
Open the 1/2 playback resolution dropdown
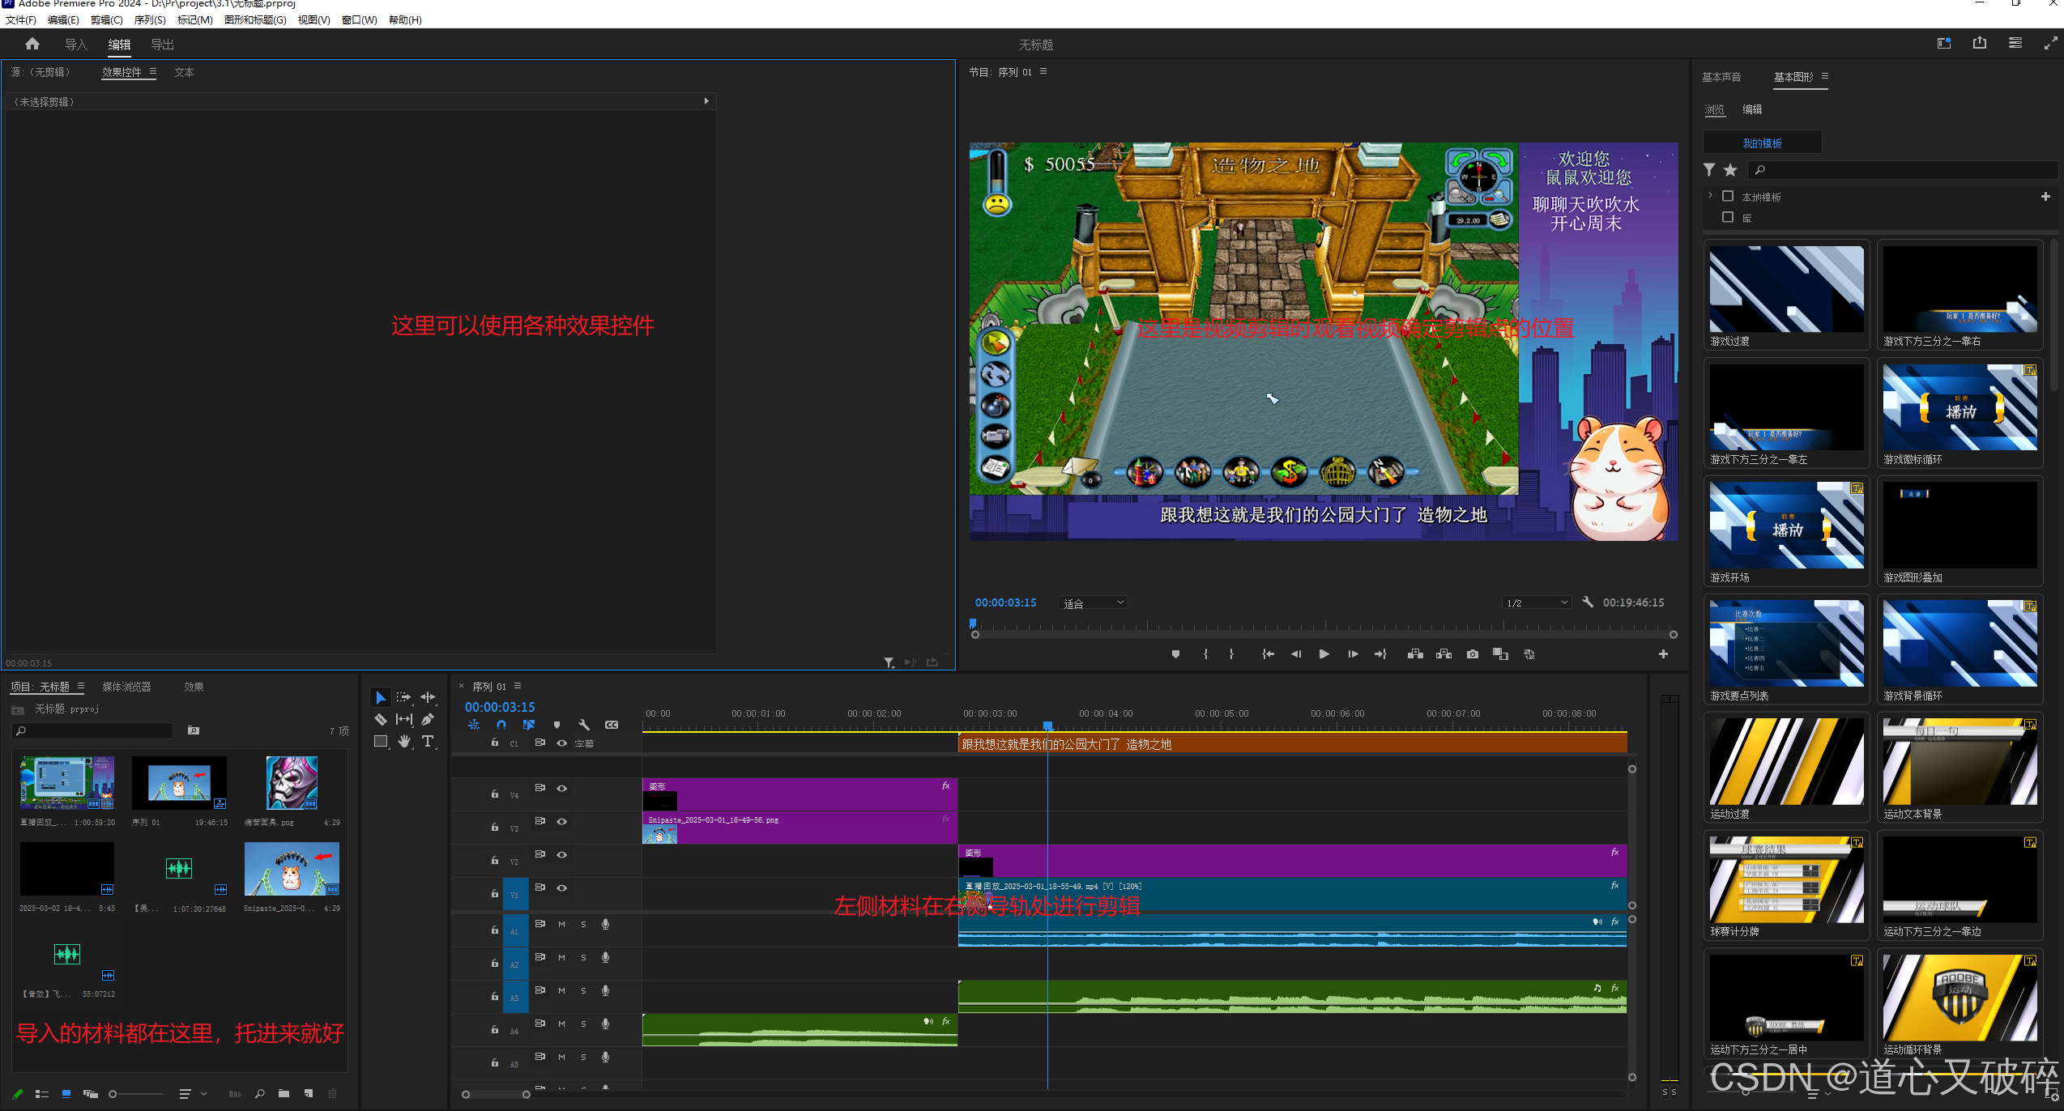pos(1537,603)
